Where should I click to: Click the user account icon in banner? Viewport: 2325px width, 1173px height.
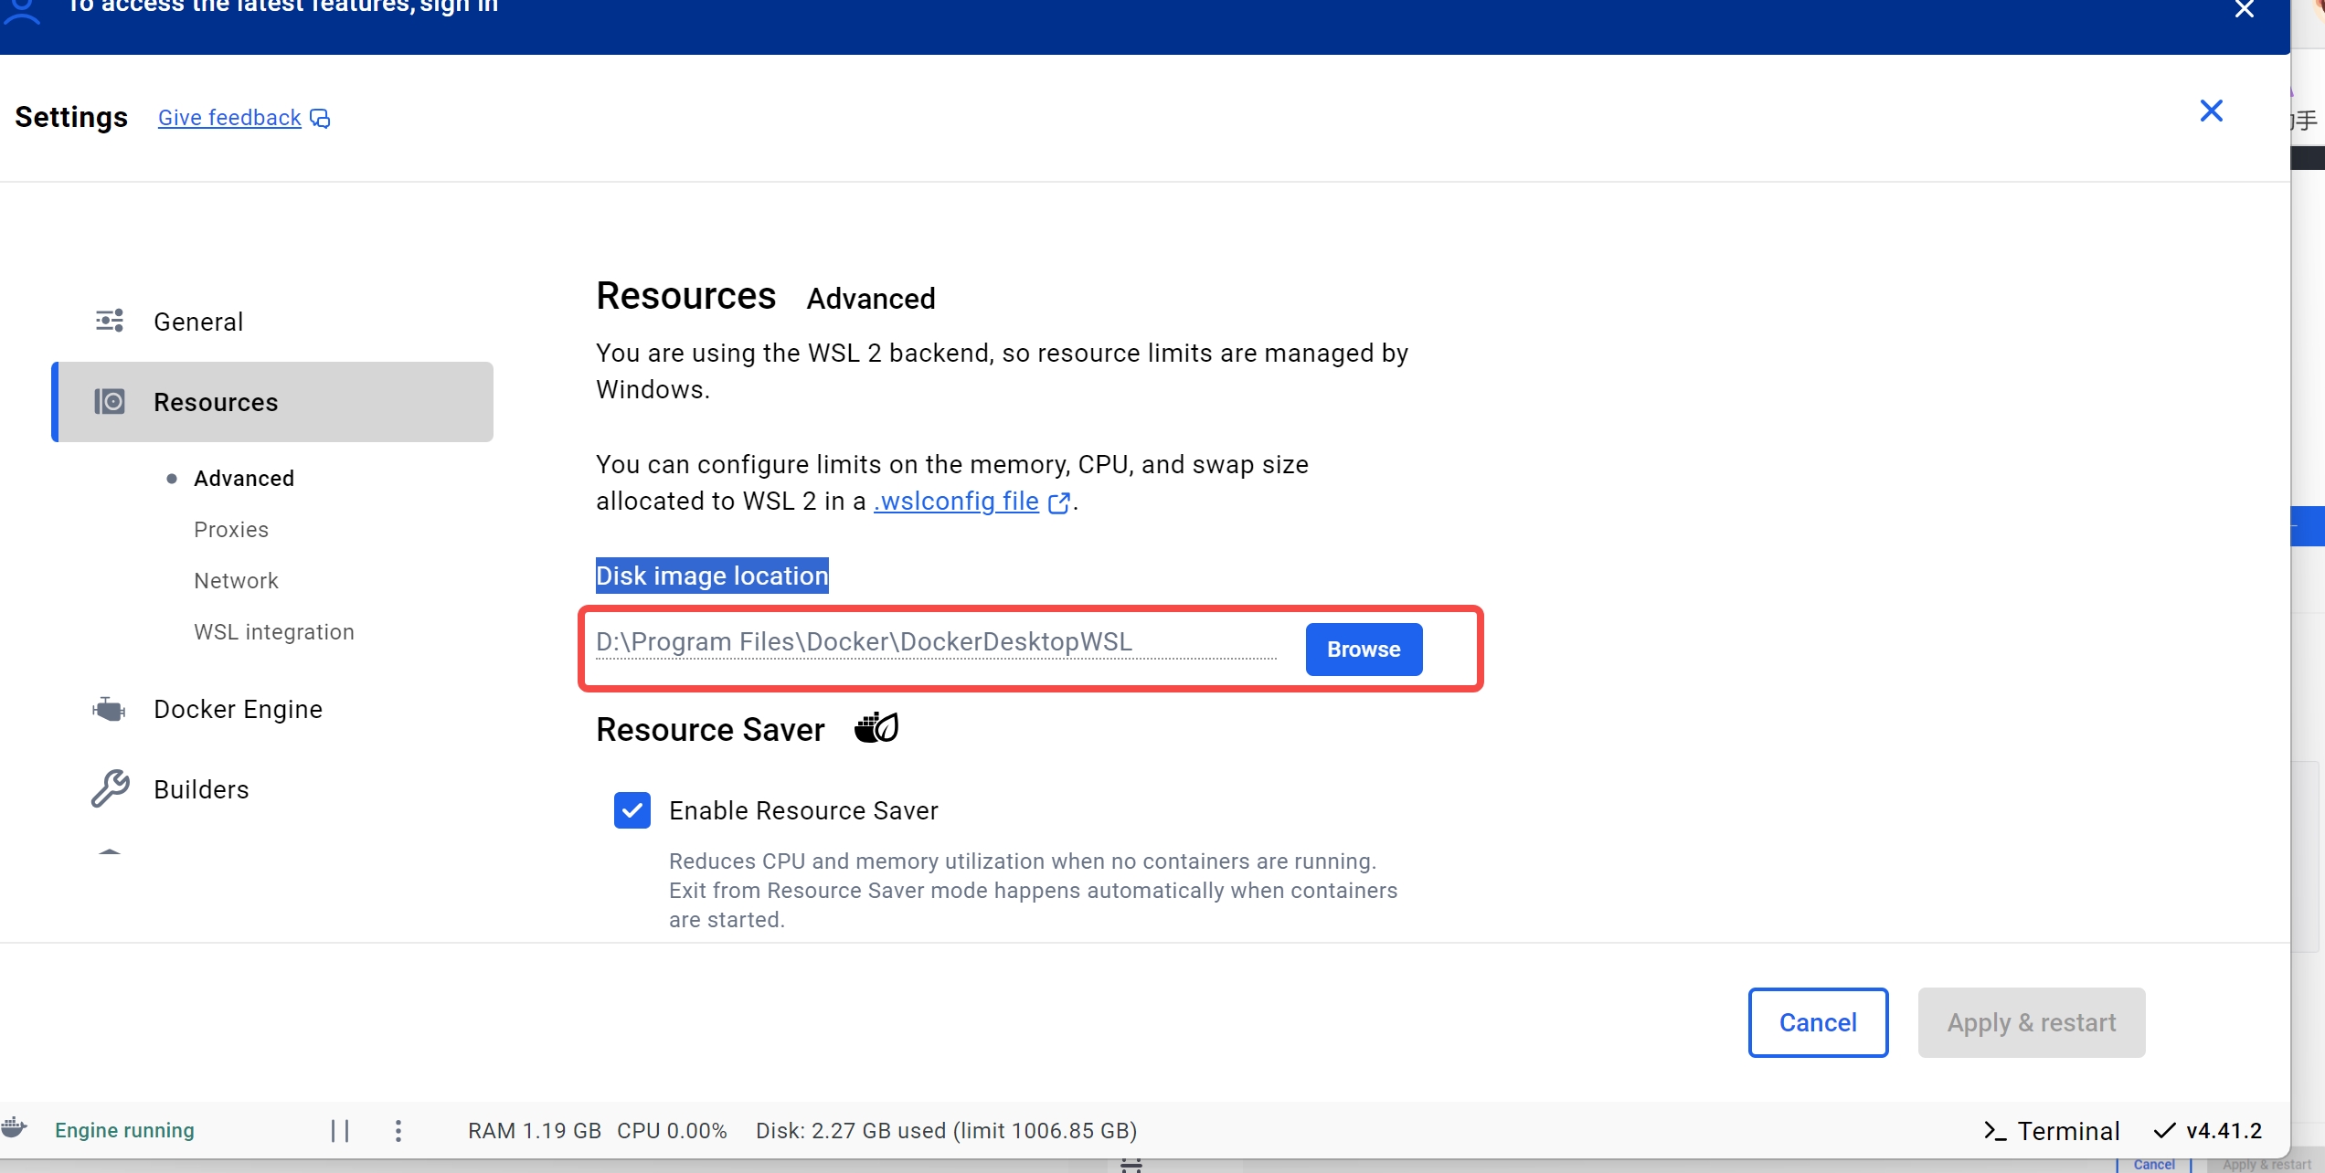coord(22,11)
